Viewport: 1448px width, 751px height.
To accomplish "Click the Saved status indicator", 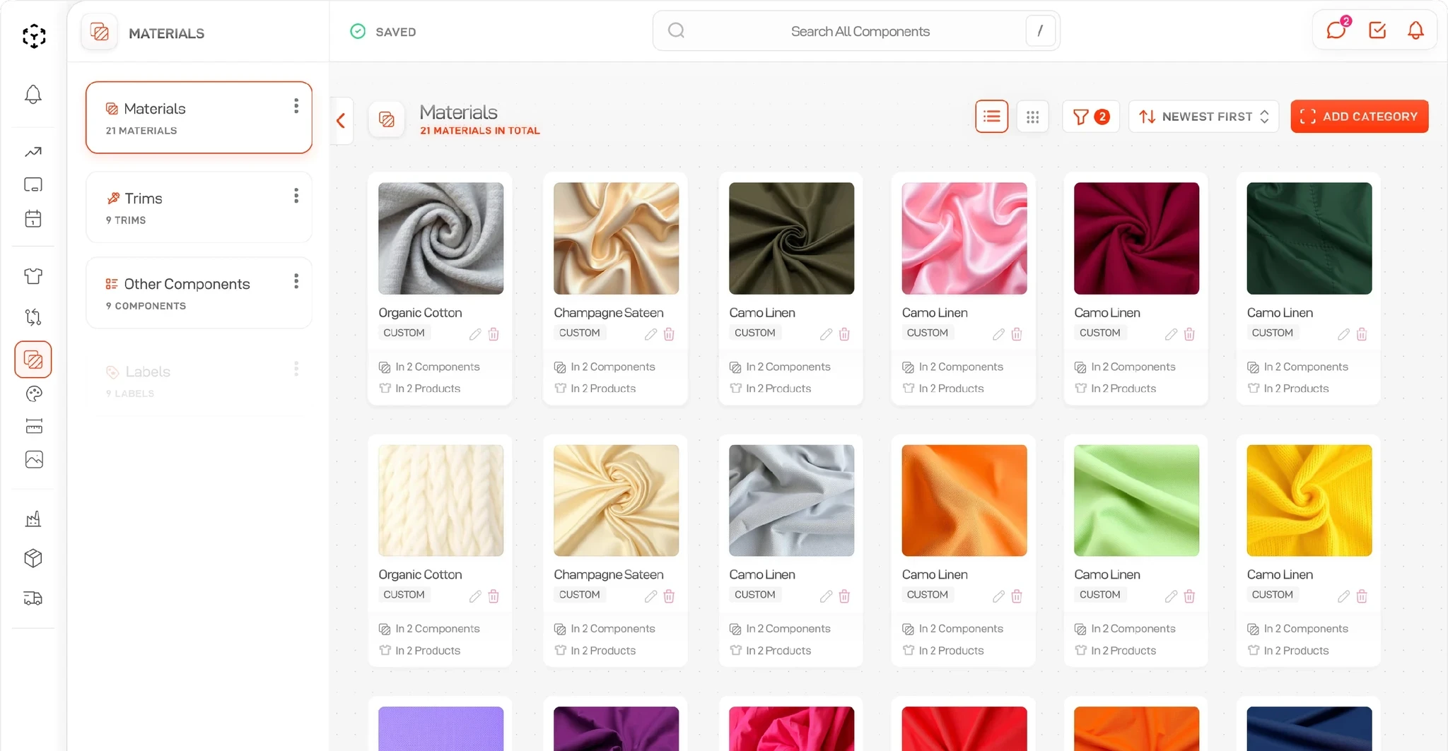I will 383,31.
